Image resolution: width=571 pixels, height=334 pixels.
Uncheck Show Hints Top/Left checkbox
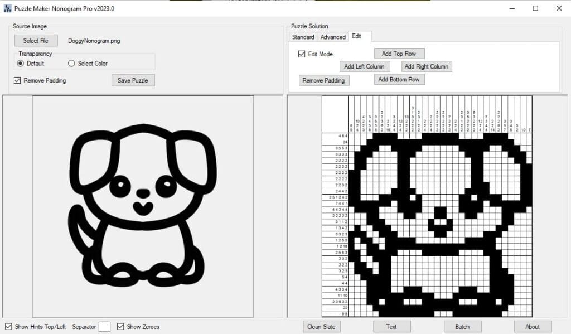pyautogui.click(x=8, y=326)
